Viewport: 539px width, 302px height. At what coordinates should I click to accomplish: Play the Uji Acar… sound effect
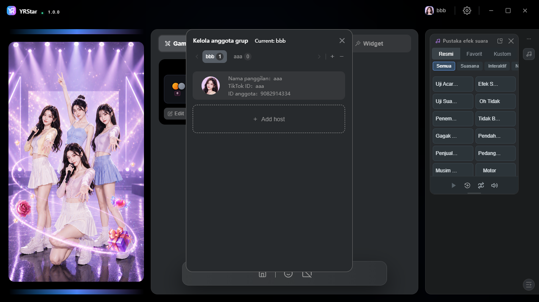[453, 84]
